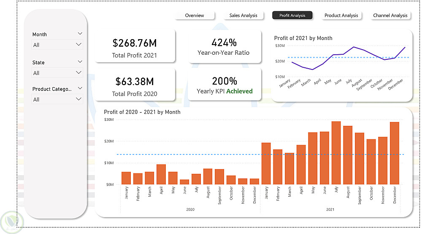
Task: Open the Product Category 'All' dropdown
Action: 57,99
